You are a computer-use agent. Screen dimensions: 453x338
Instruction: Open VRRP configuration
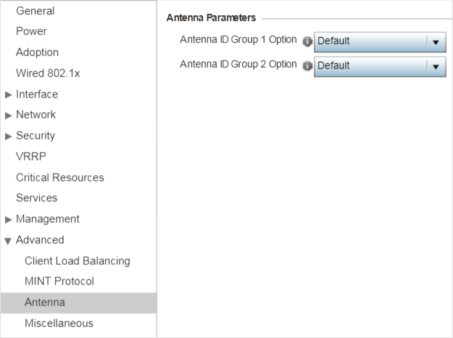coord(31,156)
